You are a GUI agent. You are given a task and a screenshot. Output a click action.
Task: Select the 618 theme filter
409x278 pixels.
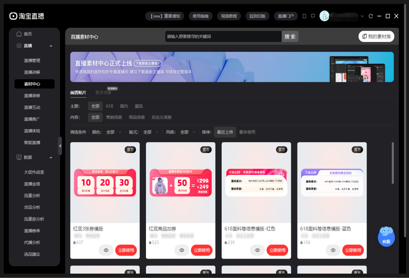(109, 106)
